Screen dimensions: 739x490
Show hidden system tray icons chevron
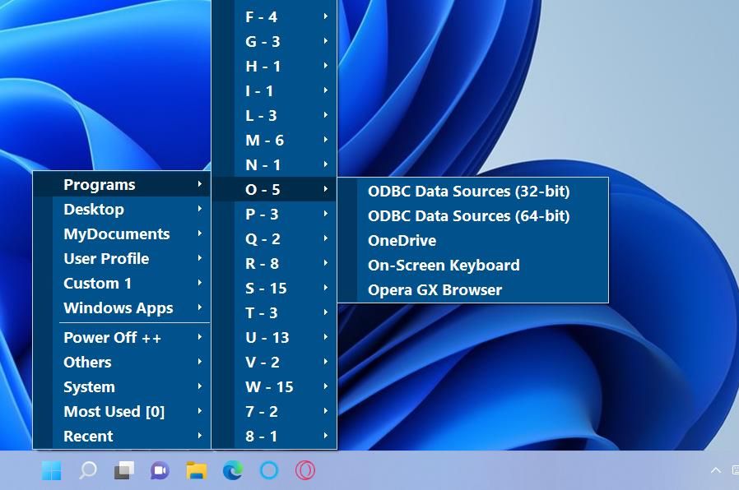(715, 470)
